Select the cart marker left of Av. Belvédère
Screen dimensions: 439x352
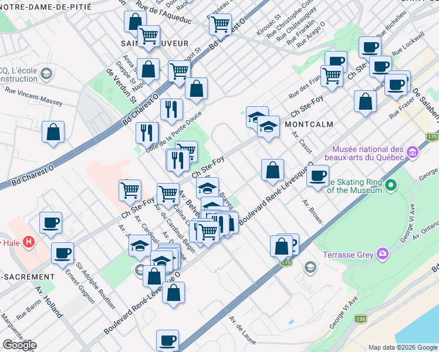168,194
